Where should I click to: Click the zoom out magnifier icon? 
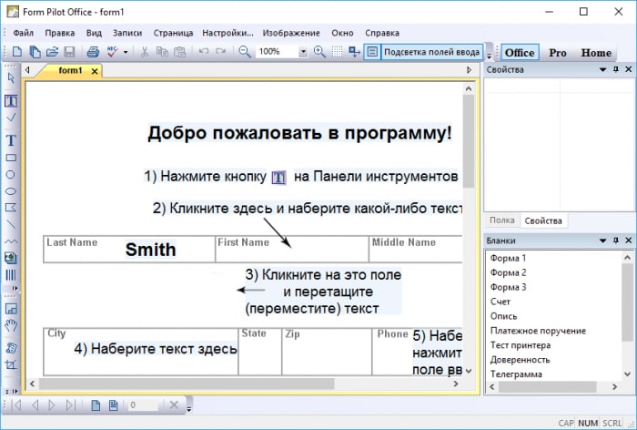pos(244,52)
